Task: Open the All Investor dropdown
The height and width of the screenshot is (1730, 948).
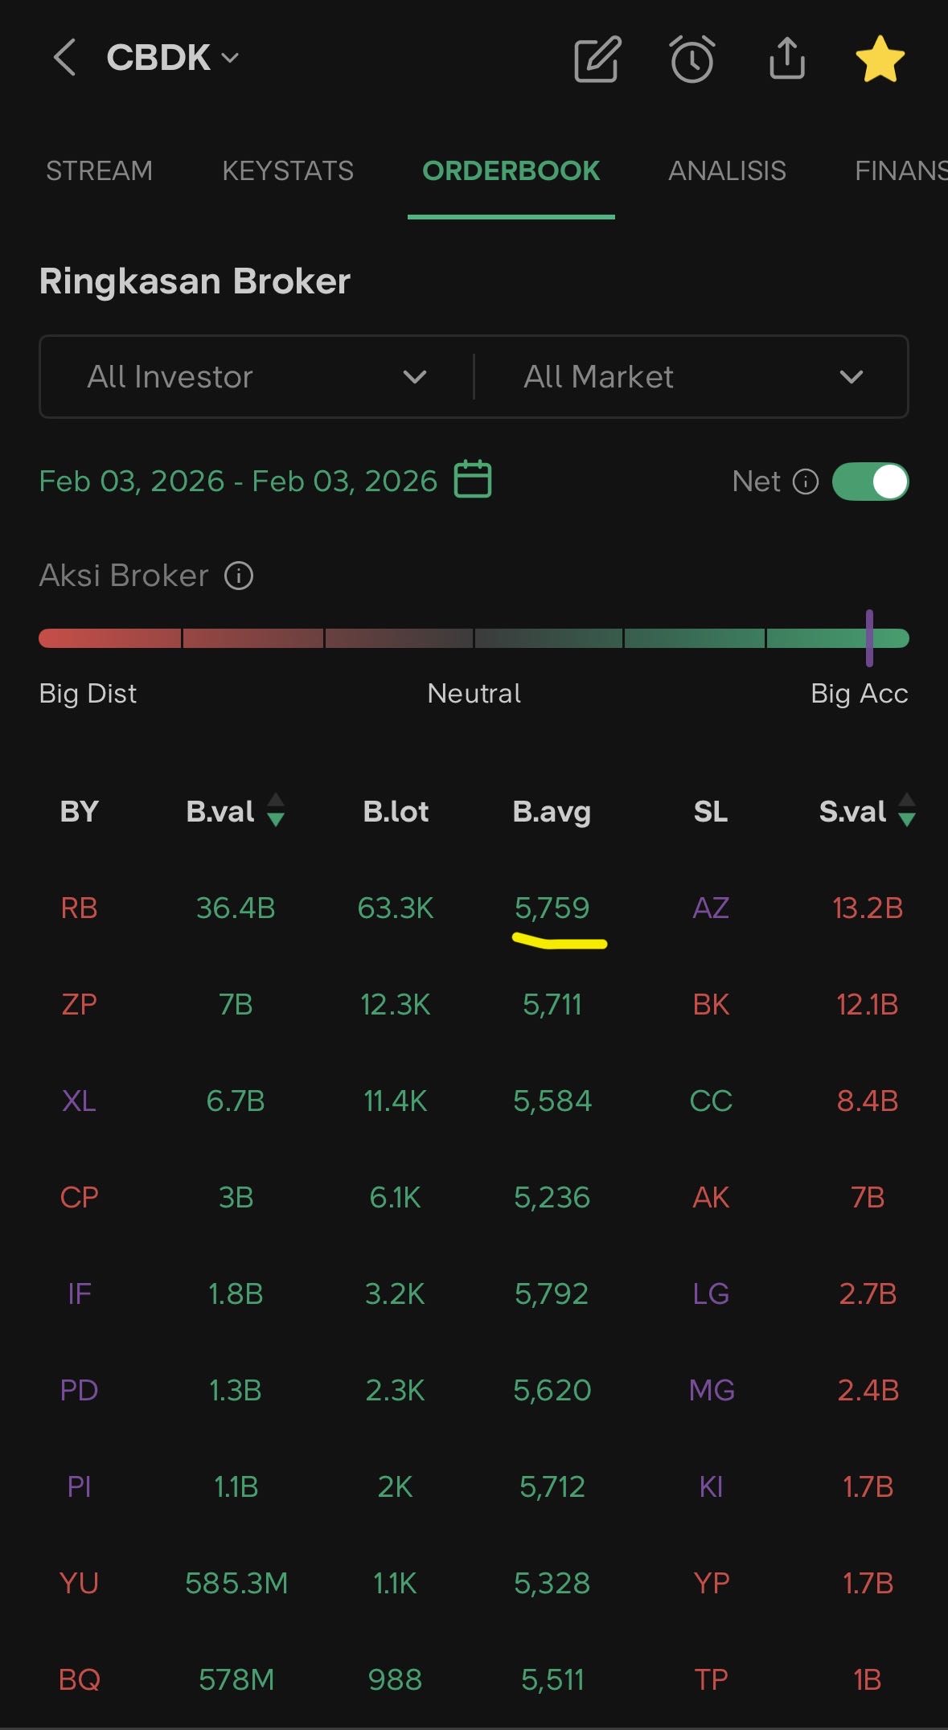Action: [256, 376]
